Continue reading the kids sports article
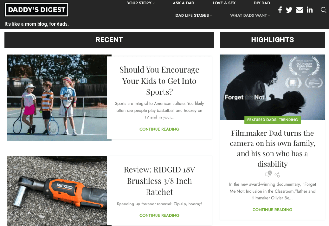Screen dimensions: 329x226 pos(159,129)
